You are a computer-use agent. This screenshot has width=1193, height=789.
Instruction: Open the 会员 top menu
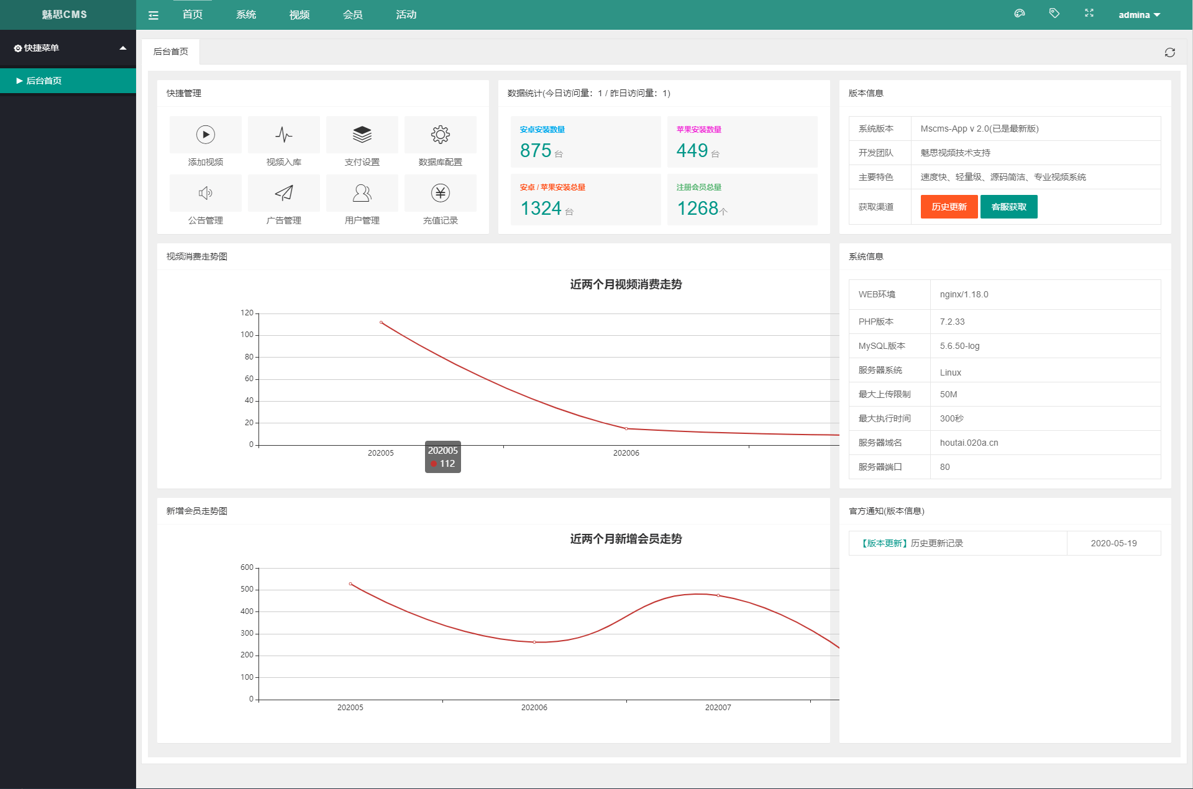pyautogui.click(x=353, y=15)
